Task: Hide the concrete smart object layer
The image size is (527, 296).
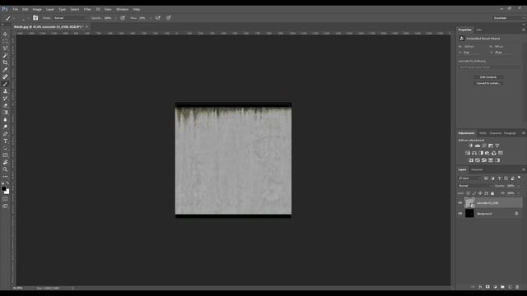Action: (x=460, y=203)
